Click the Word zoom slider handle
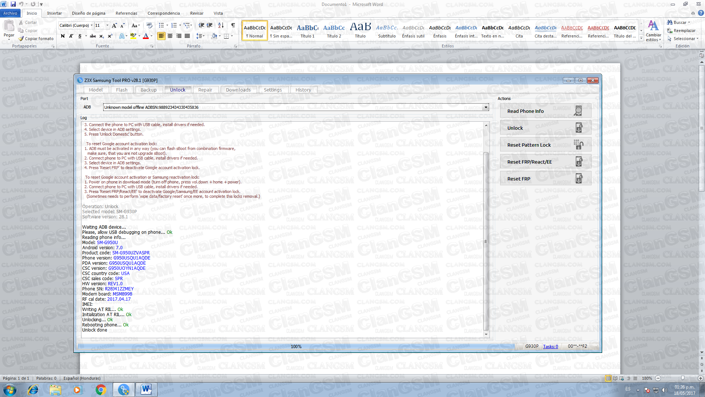The width and height of the screenshot is (705, 397). (682, 378)
